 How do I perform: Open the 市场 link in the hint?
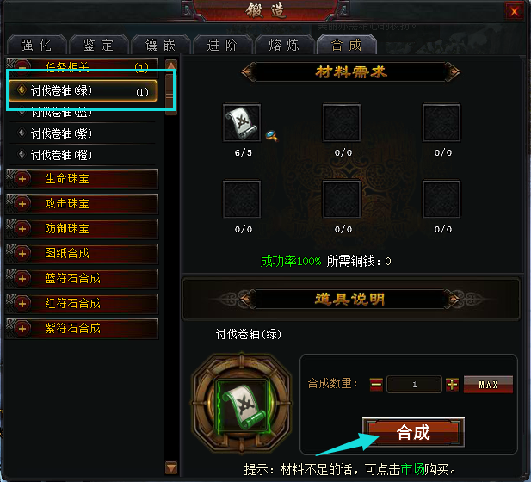(x=412, y=469)
